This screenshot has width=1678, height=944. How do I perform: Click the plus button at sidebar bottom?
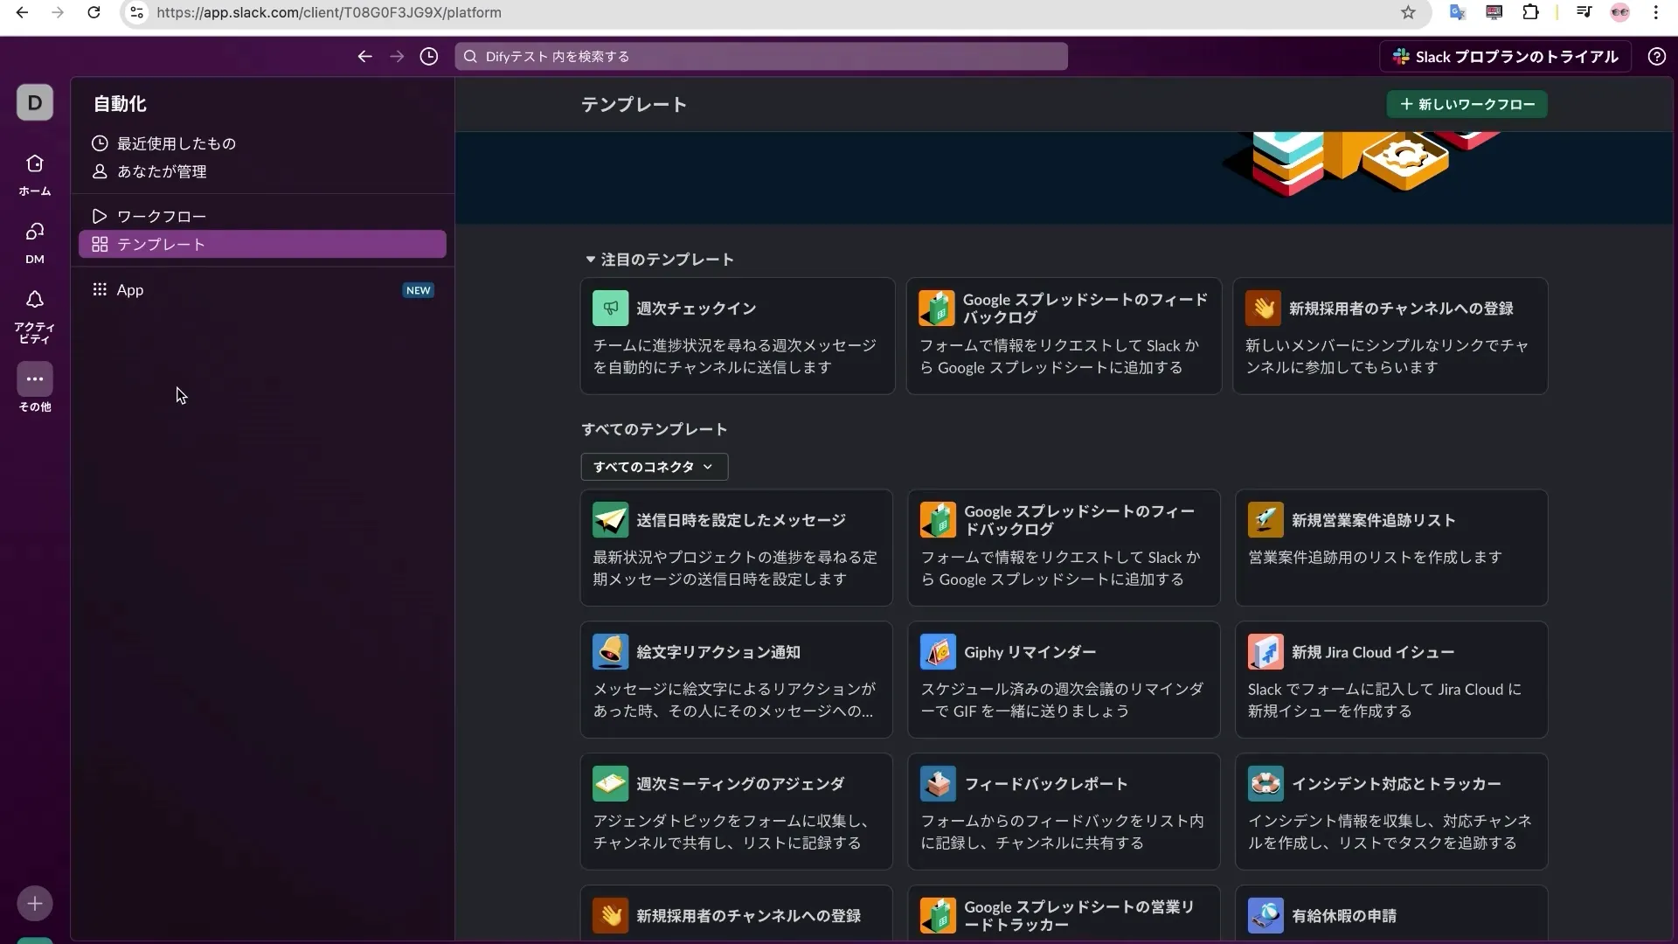(x=34, y=903)
